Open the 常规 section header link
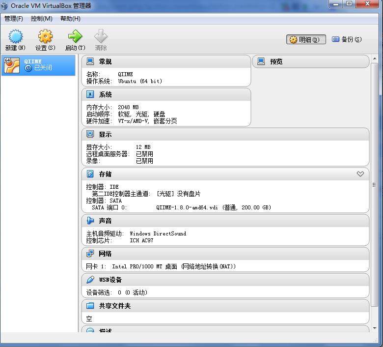The image size is (383, 347). [x=105, y=61]
